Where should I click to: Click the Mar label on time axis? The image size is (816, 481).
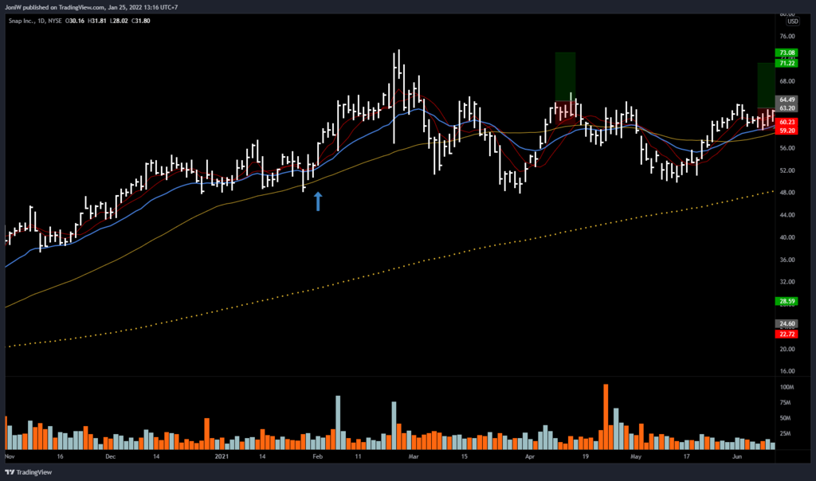413,458
